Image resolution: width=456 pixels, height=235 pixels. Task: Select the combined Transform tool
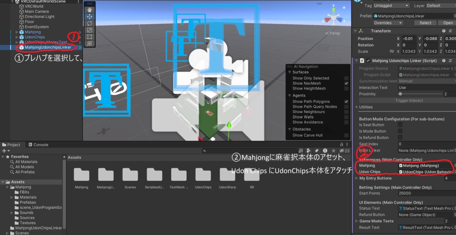(x=90, y=43)
